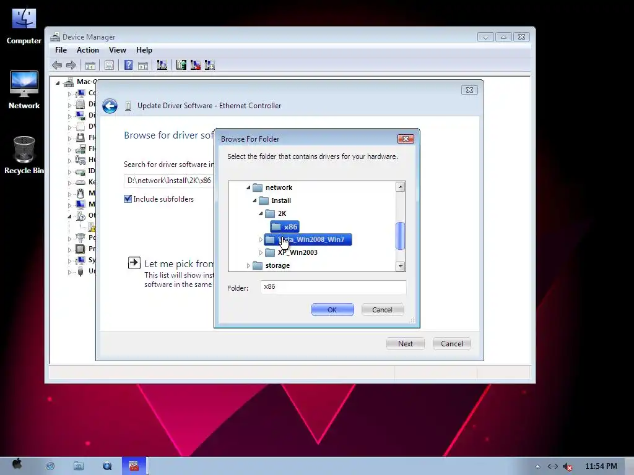This screenshot has height=475, width=634.
Task: Select the Mice category icon in Device Manager tree
Action: click(x=80, y=193)
